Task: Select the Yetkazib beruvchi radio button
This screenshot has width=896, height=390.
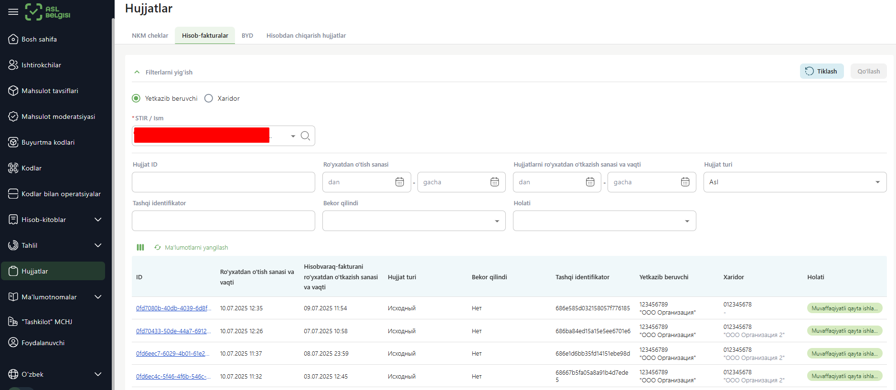Action: (x=136, y=98)
